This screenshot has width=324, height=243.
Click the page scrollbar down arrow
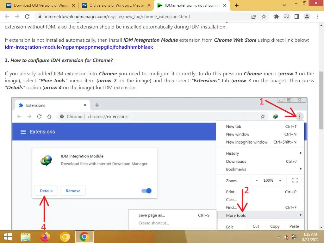pyautogui.click(x=321, y=227)
